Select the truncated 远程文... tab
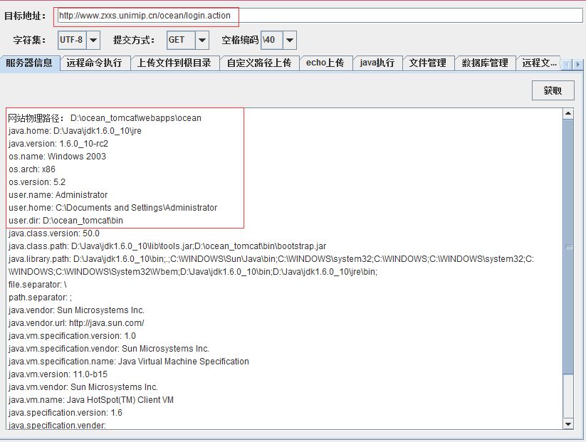Viewport: 586px width, 442px height. 539,63
